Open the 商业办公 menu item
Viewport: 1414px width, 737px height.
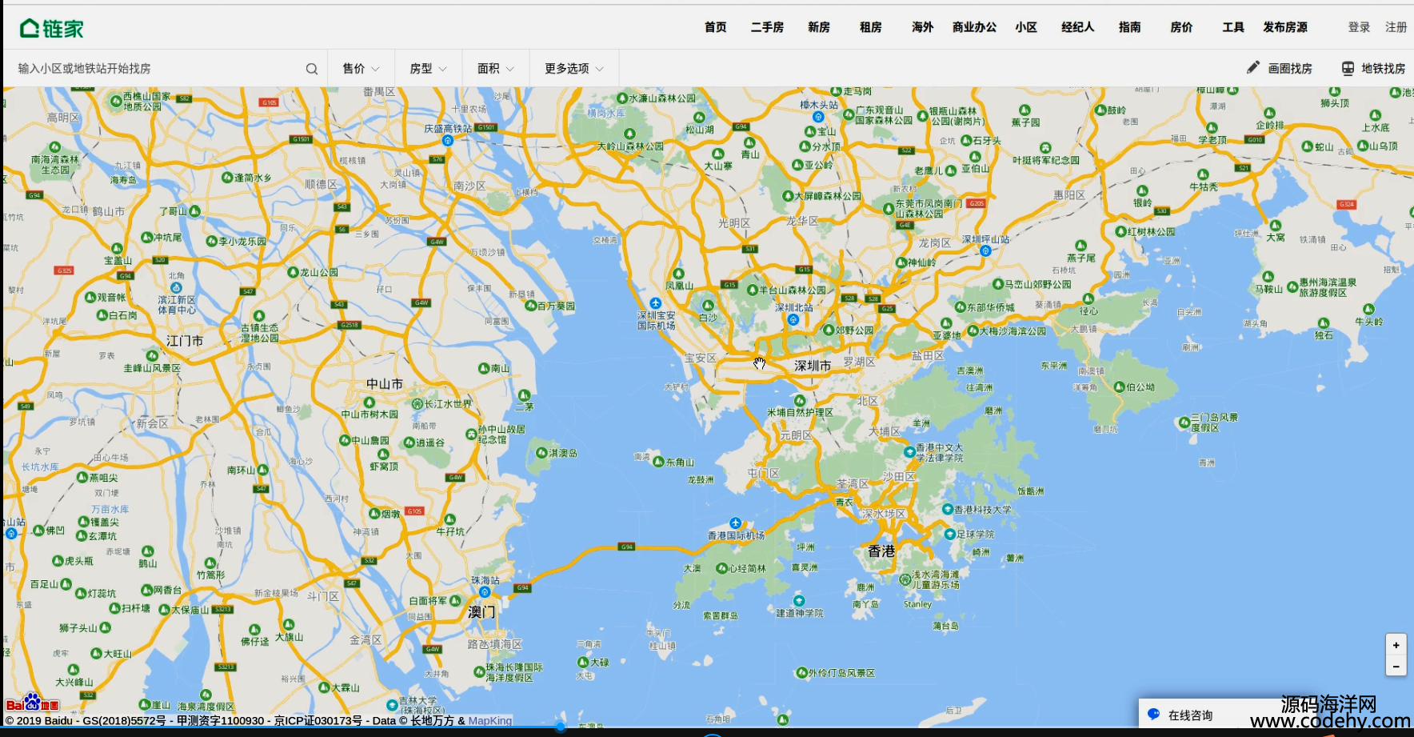point(974,27)
